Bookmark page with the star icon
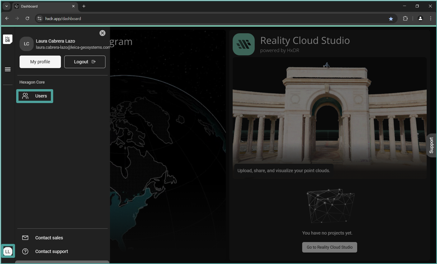Screen dimensions: 437x264 [391, 19]
